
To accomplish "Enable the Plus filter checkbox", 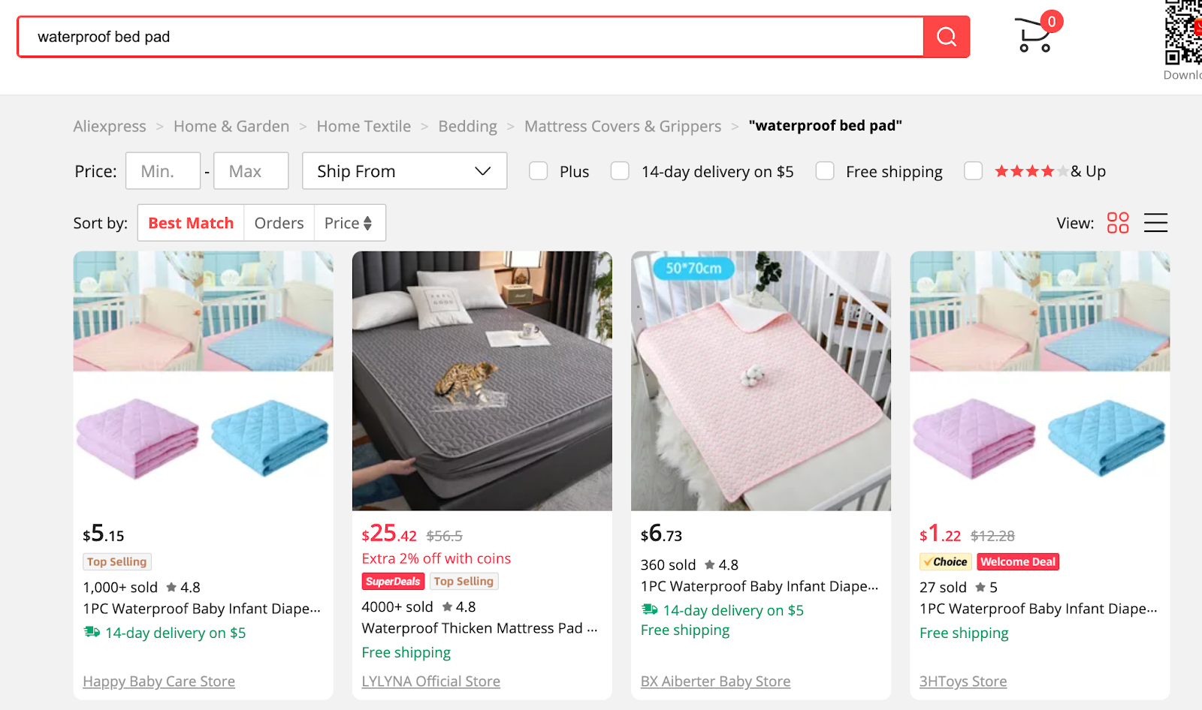I will pyautogui.click(x=538, y=171).
